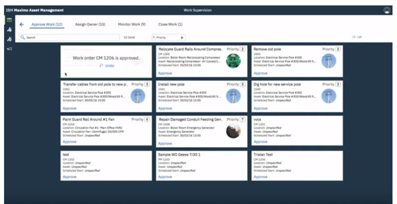This screenshot has height=204, width=397.
Task: Click priority badge 2 on Relocate Guard Rails card
Action: click(x=242, y=49)
